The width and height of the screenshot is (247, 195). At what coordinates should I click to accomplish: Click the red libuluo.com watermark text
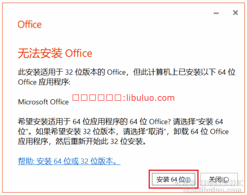(123, 98)
